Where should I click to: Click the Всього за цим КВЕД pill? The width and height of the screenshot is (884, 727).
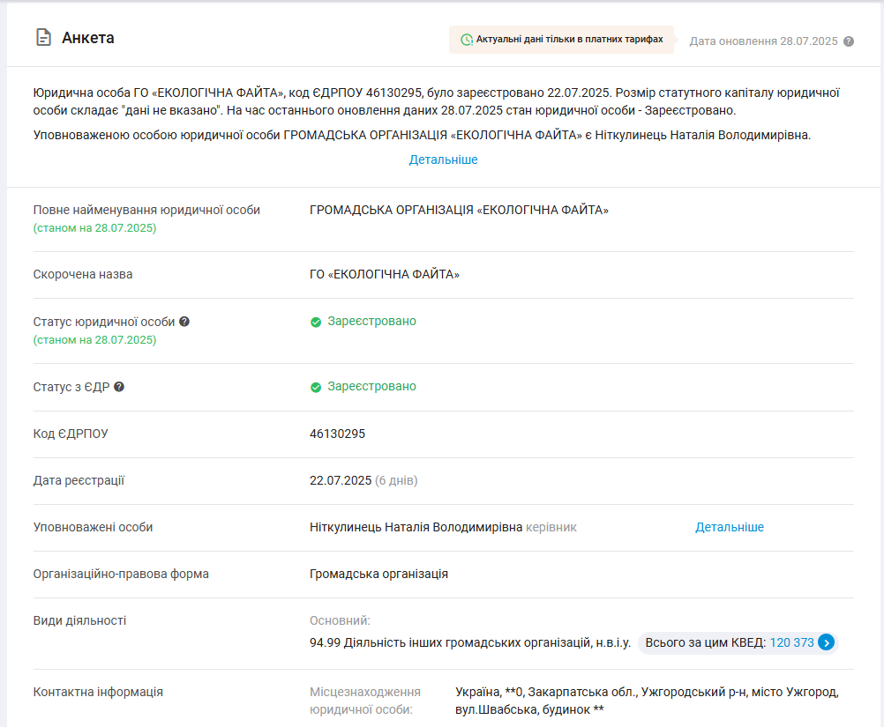738,642
